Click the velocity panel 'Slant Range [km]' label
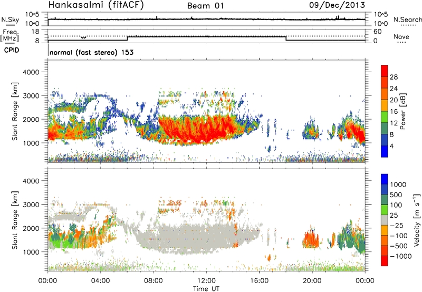The height and width of the screenshot is (292, 422). tap(15, 220)
